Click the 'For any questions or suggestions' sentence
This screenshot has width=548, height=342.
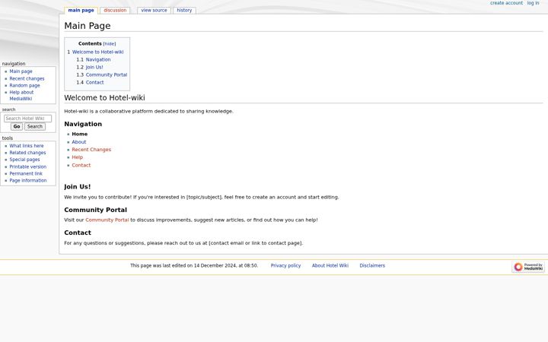tap(183, 243)
